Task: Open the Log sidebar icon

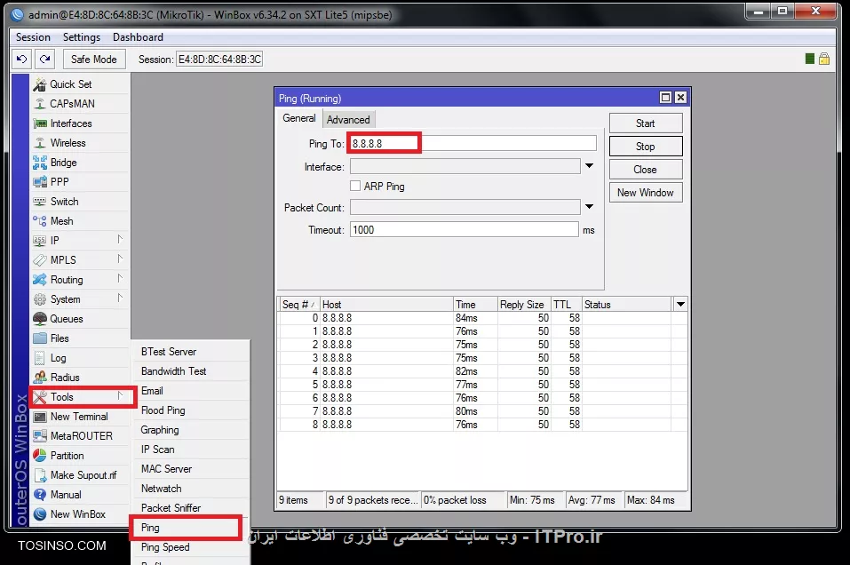Action: pos(40,358)
